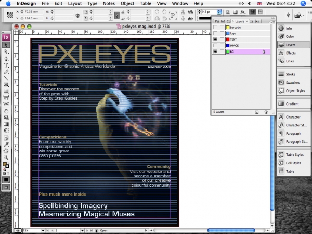This screenshot has width=312, height=234.
Task: Click the fill and stroke color swatch
Action: point(6,165)
